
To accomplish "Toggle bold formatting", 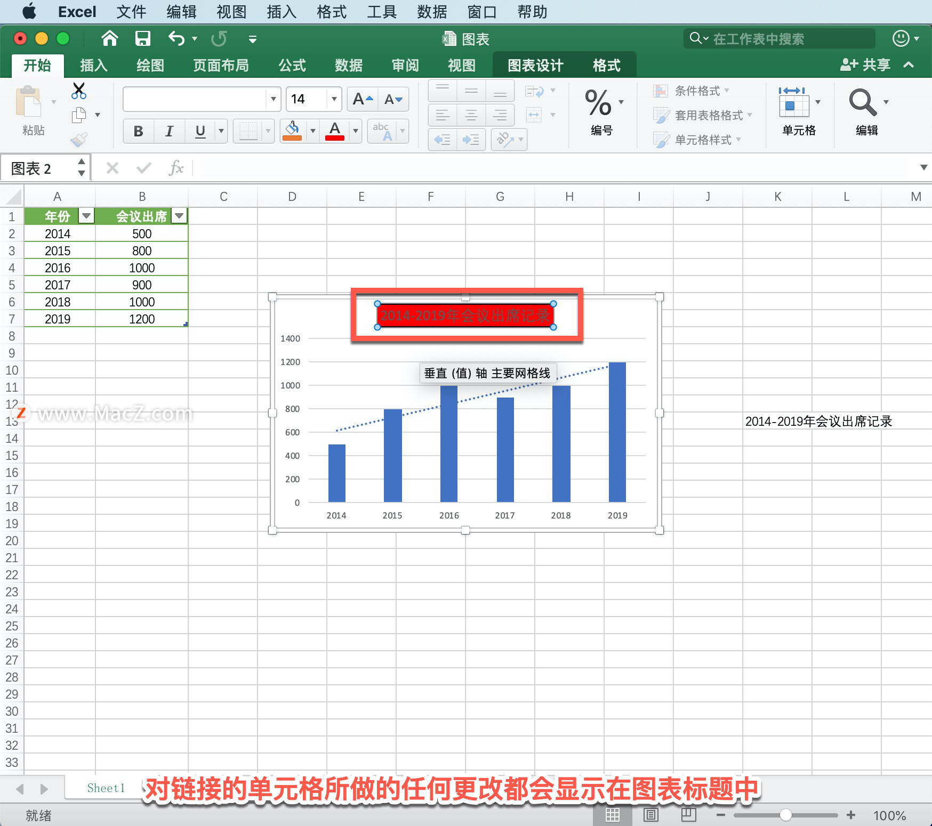I will [138, 131].
